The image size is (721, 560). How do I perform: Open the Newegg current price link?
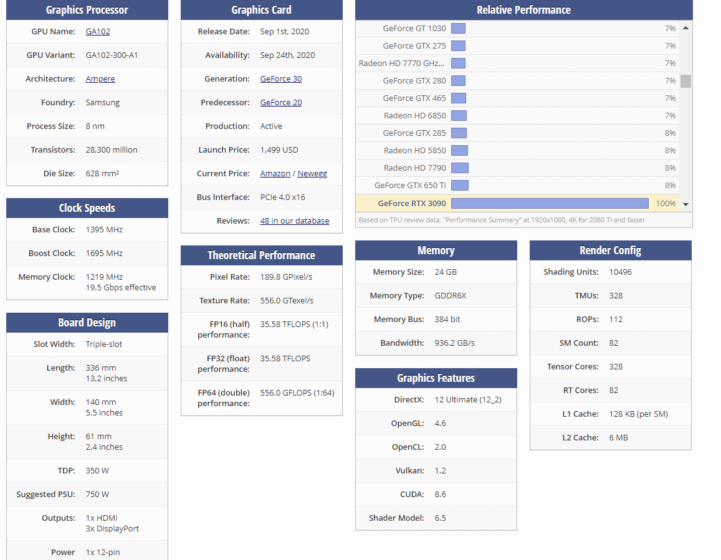click(x=312, y=173)
